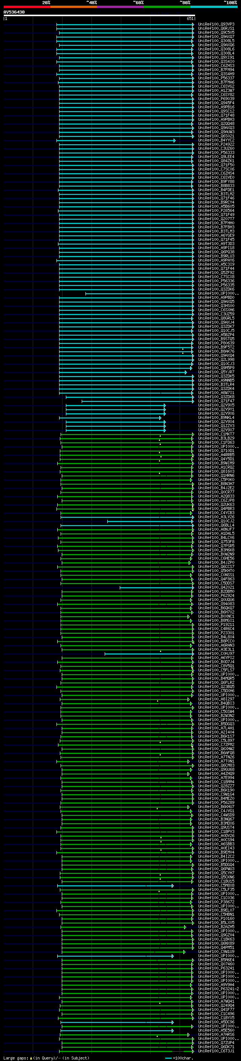Click the purple ~60% identity legend segment
Image resolution: width=241 pixels, height=1061 pixels.
click(121, 7)
